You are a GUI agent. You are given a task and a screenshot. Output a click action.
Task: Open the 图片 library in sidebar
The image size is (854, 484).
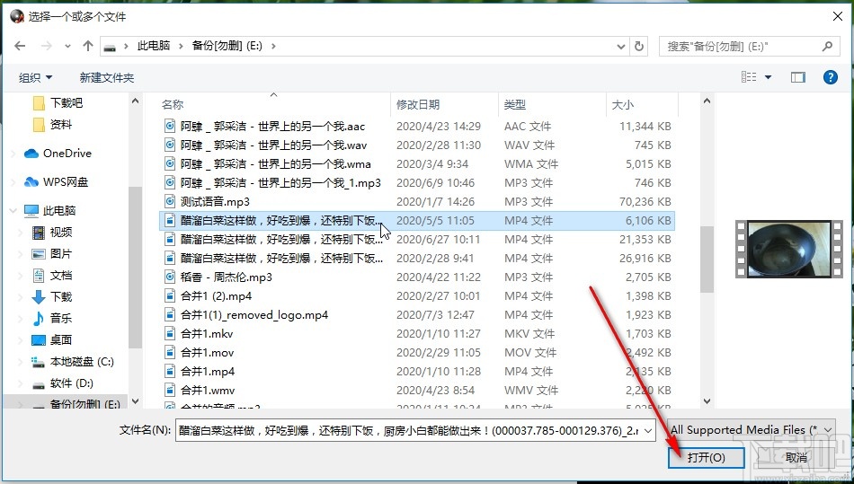point(52,254)
